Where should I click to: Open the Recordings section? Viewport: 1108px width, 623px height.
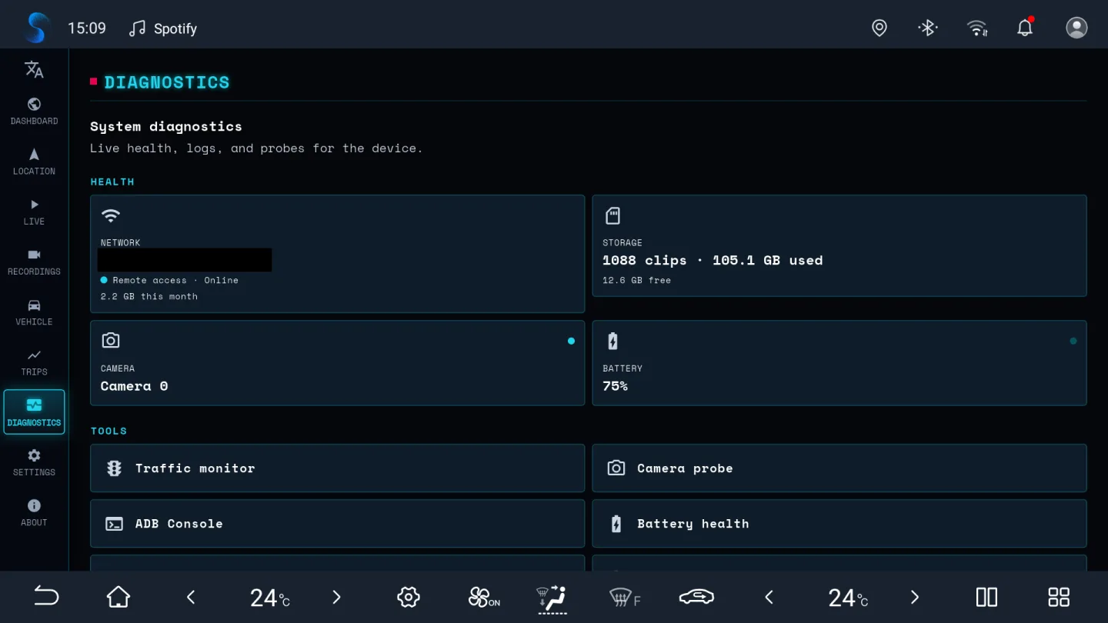pos(34,262)
